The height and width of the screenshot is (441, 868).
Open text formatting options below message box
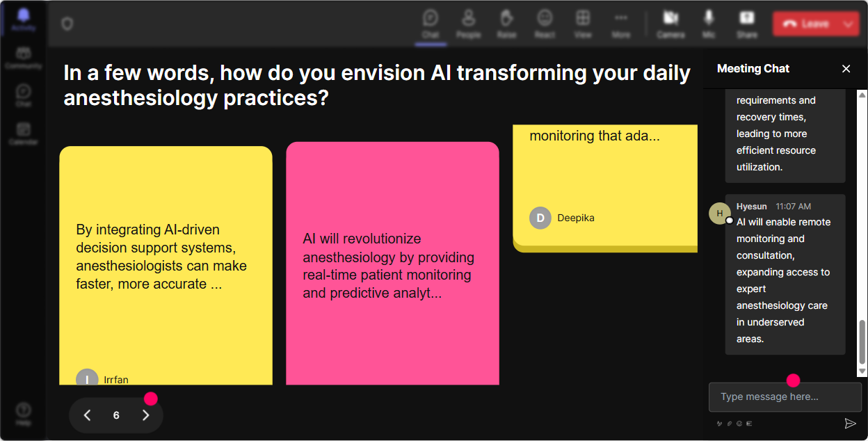(720, 424)
